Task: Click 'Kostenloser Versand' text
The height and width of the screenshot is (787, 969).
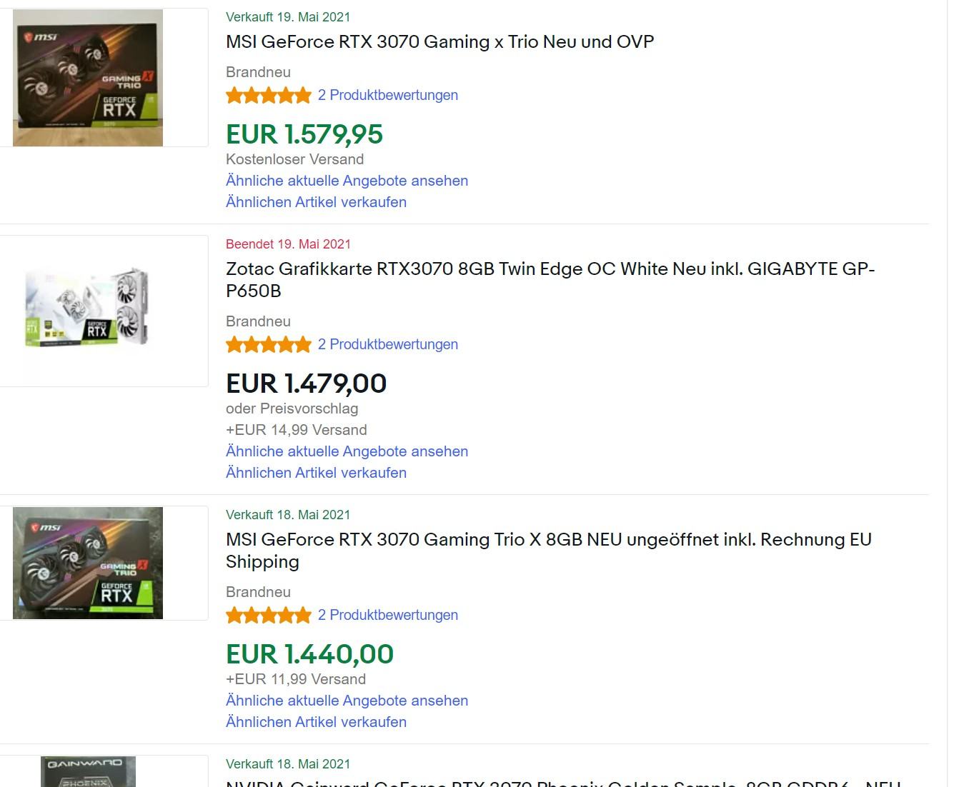Action: 294,159
